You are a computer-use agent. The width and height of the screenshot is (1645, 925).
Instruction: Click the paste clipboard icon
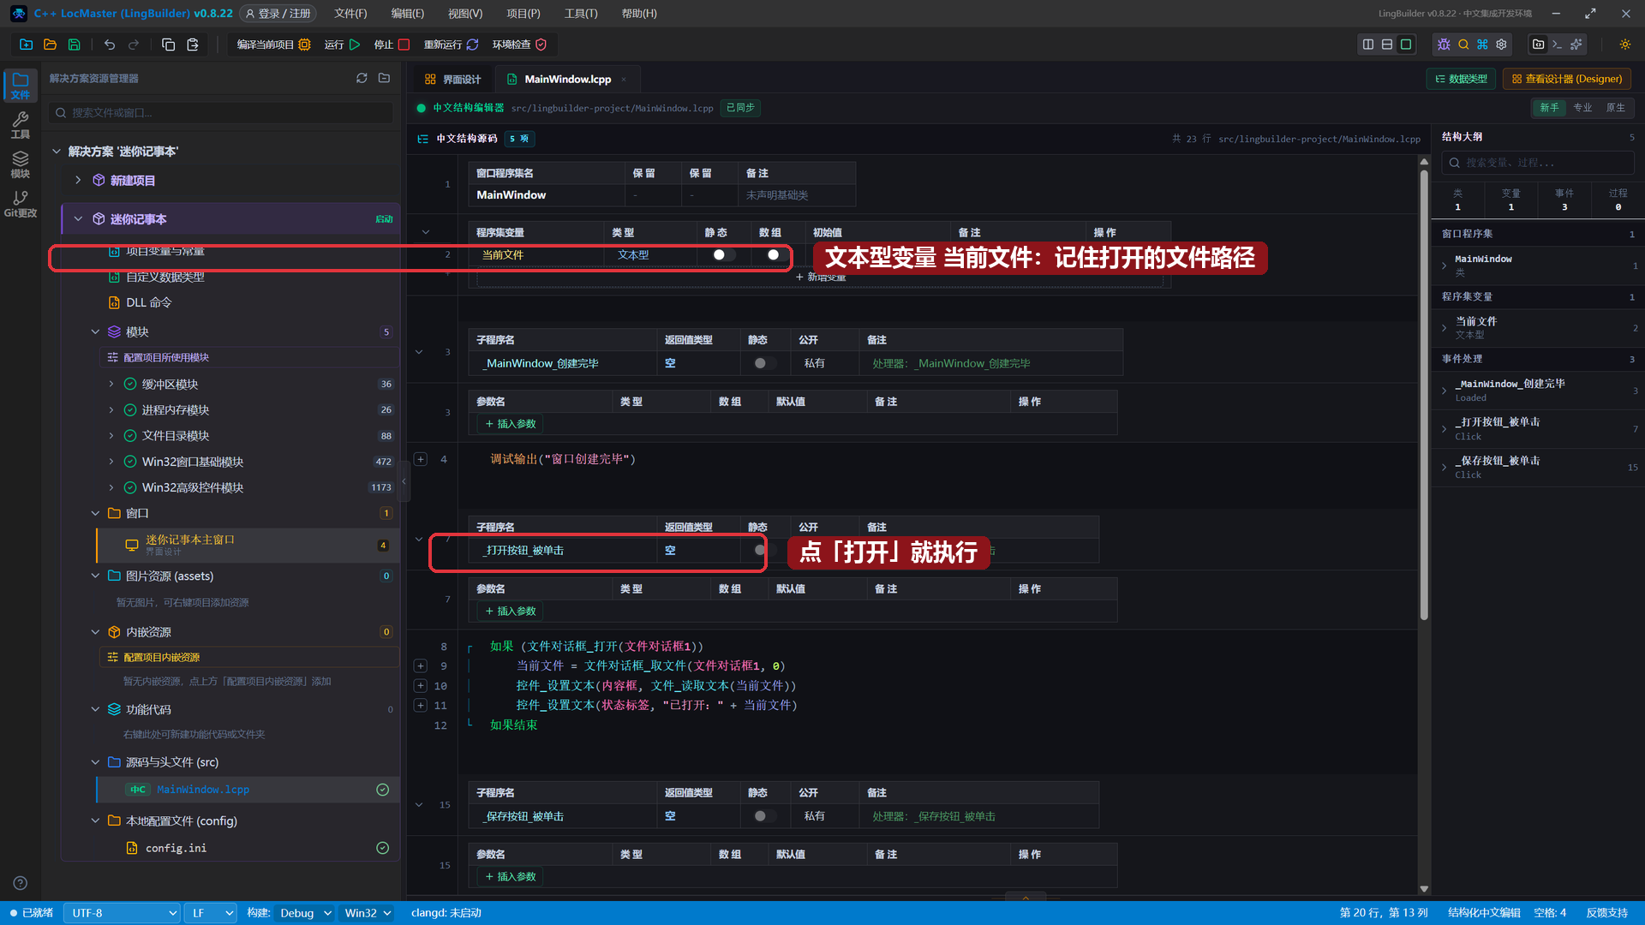(193, 45)
